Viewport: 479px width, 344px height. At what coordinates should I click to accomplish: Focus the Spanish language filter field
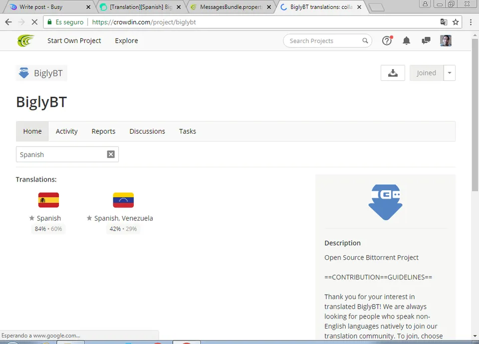click(x=67, y=155)
